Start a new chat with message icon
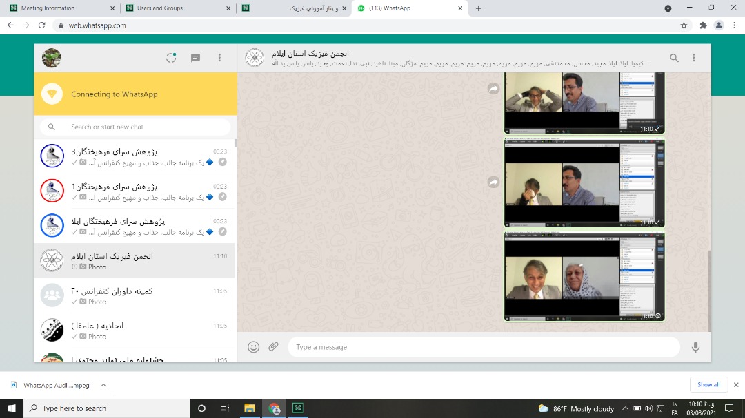Screen dimensions: 745x418 [195, 58]
